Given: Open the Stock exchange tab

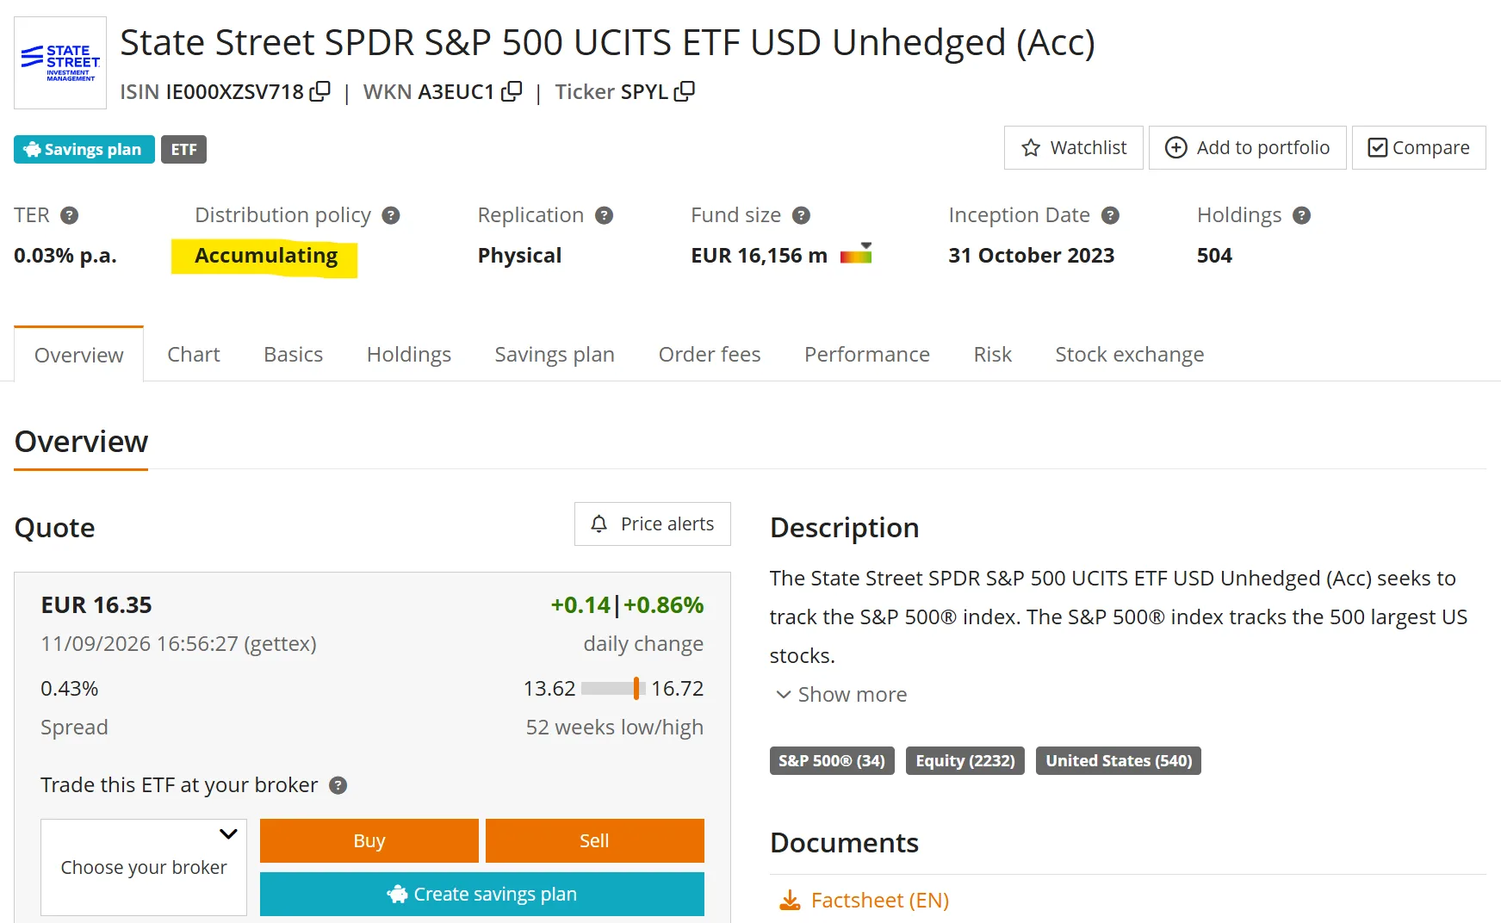Looking at the screenshot, I should coord(1130,355).
